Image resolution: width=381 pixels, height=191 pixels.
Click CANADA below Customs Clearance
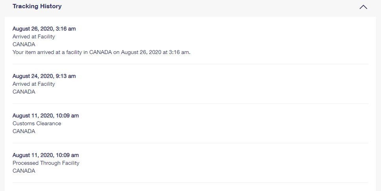click(x=24, y=131)
